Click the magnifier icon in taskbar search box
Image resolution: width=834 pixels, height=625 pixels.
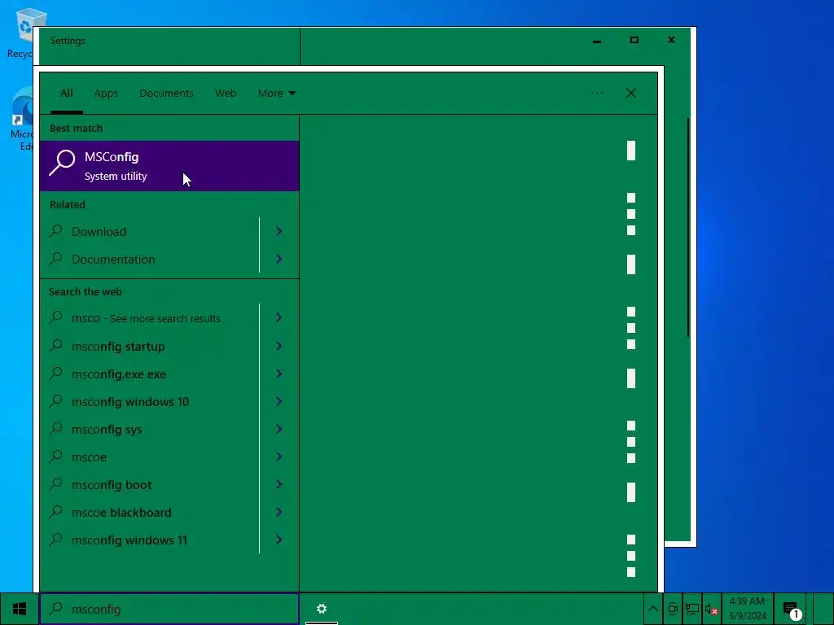point(55,609)
